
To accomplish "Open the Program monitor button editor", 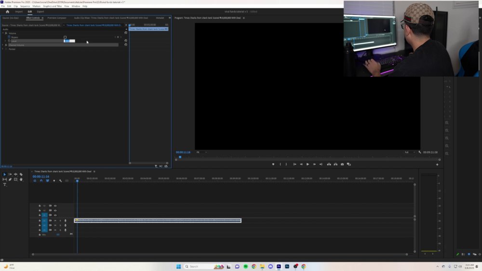I will tap(437, 164).
